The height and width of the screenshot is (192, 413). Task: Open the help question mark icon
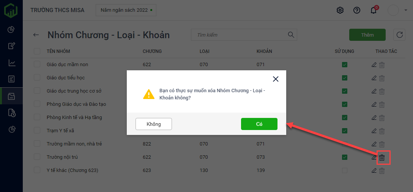[357, 10]
